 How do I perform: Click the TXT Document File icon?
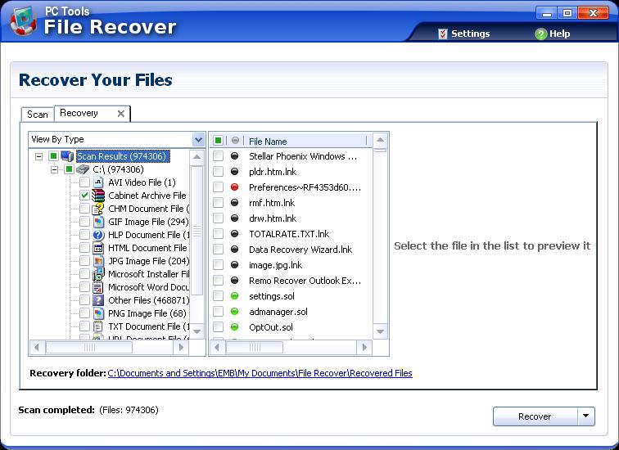coord(98,326)
